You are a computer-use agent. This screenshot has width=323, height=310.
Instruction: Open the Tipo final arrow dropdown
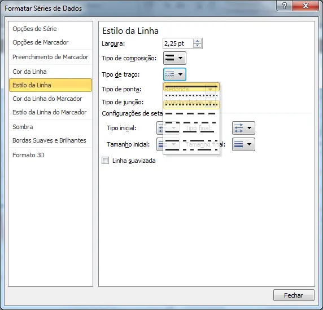point(243,128)
